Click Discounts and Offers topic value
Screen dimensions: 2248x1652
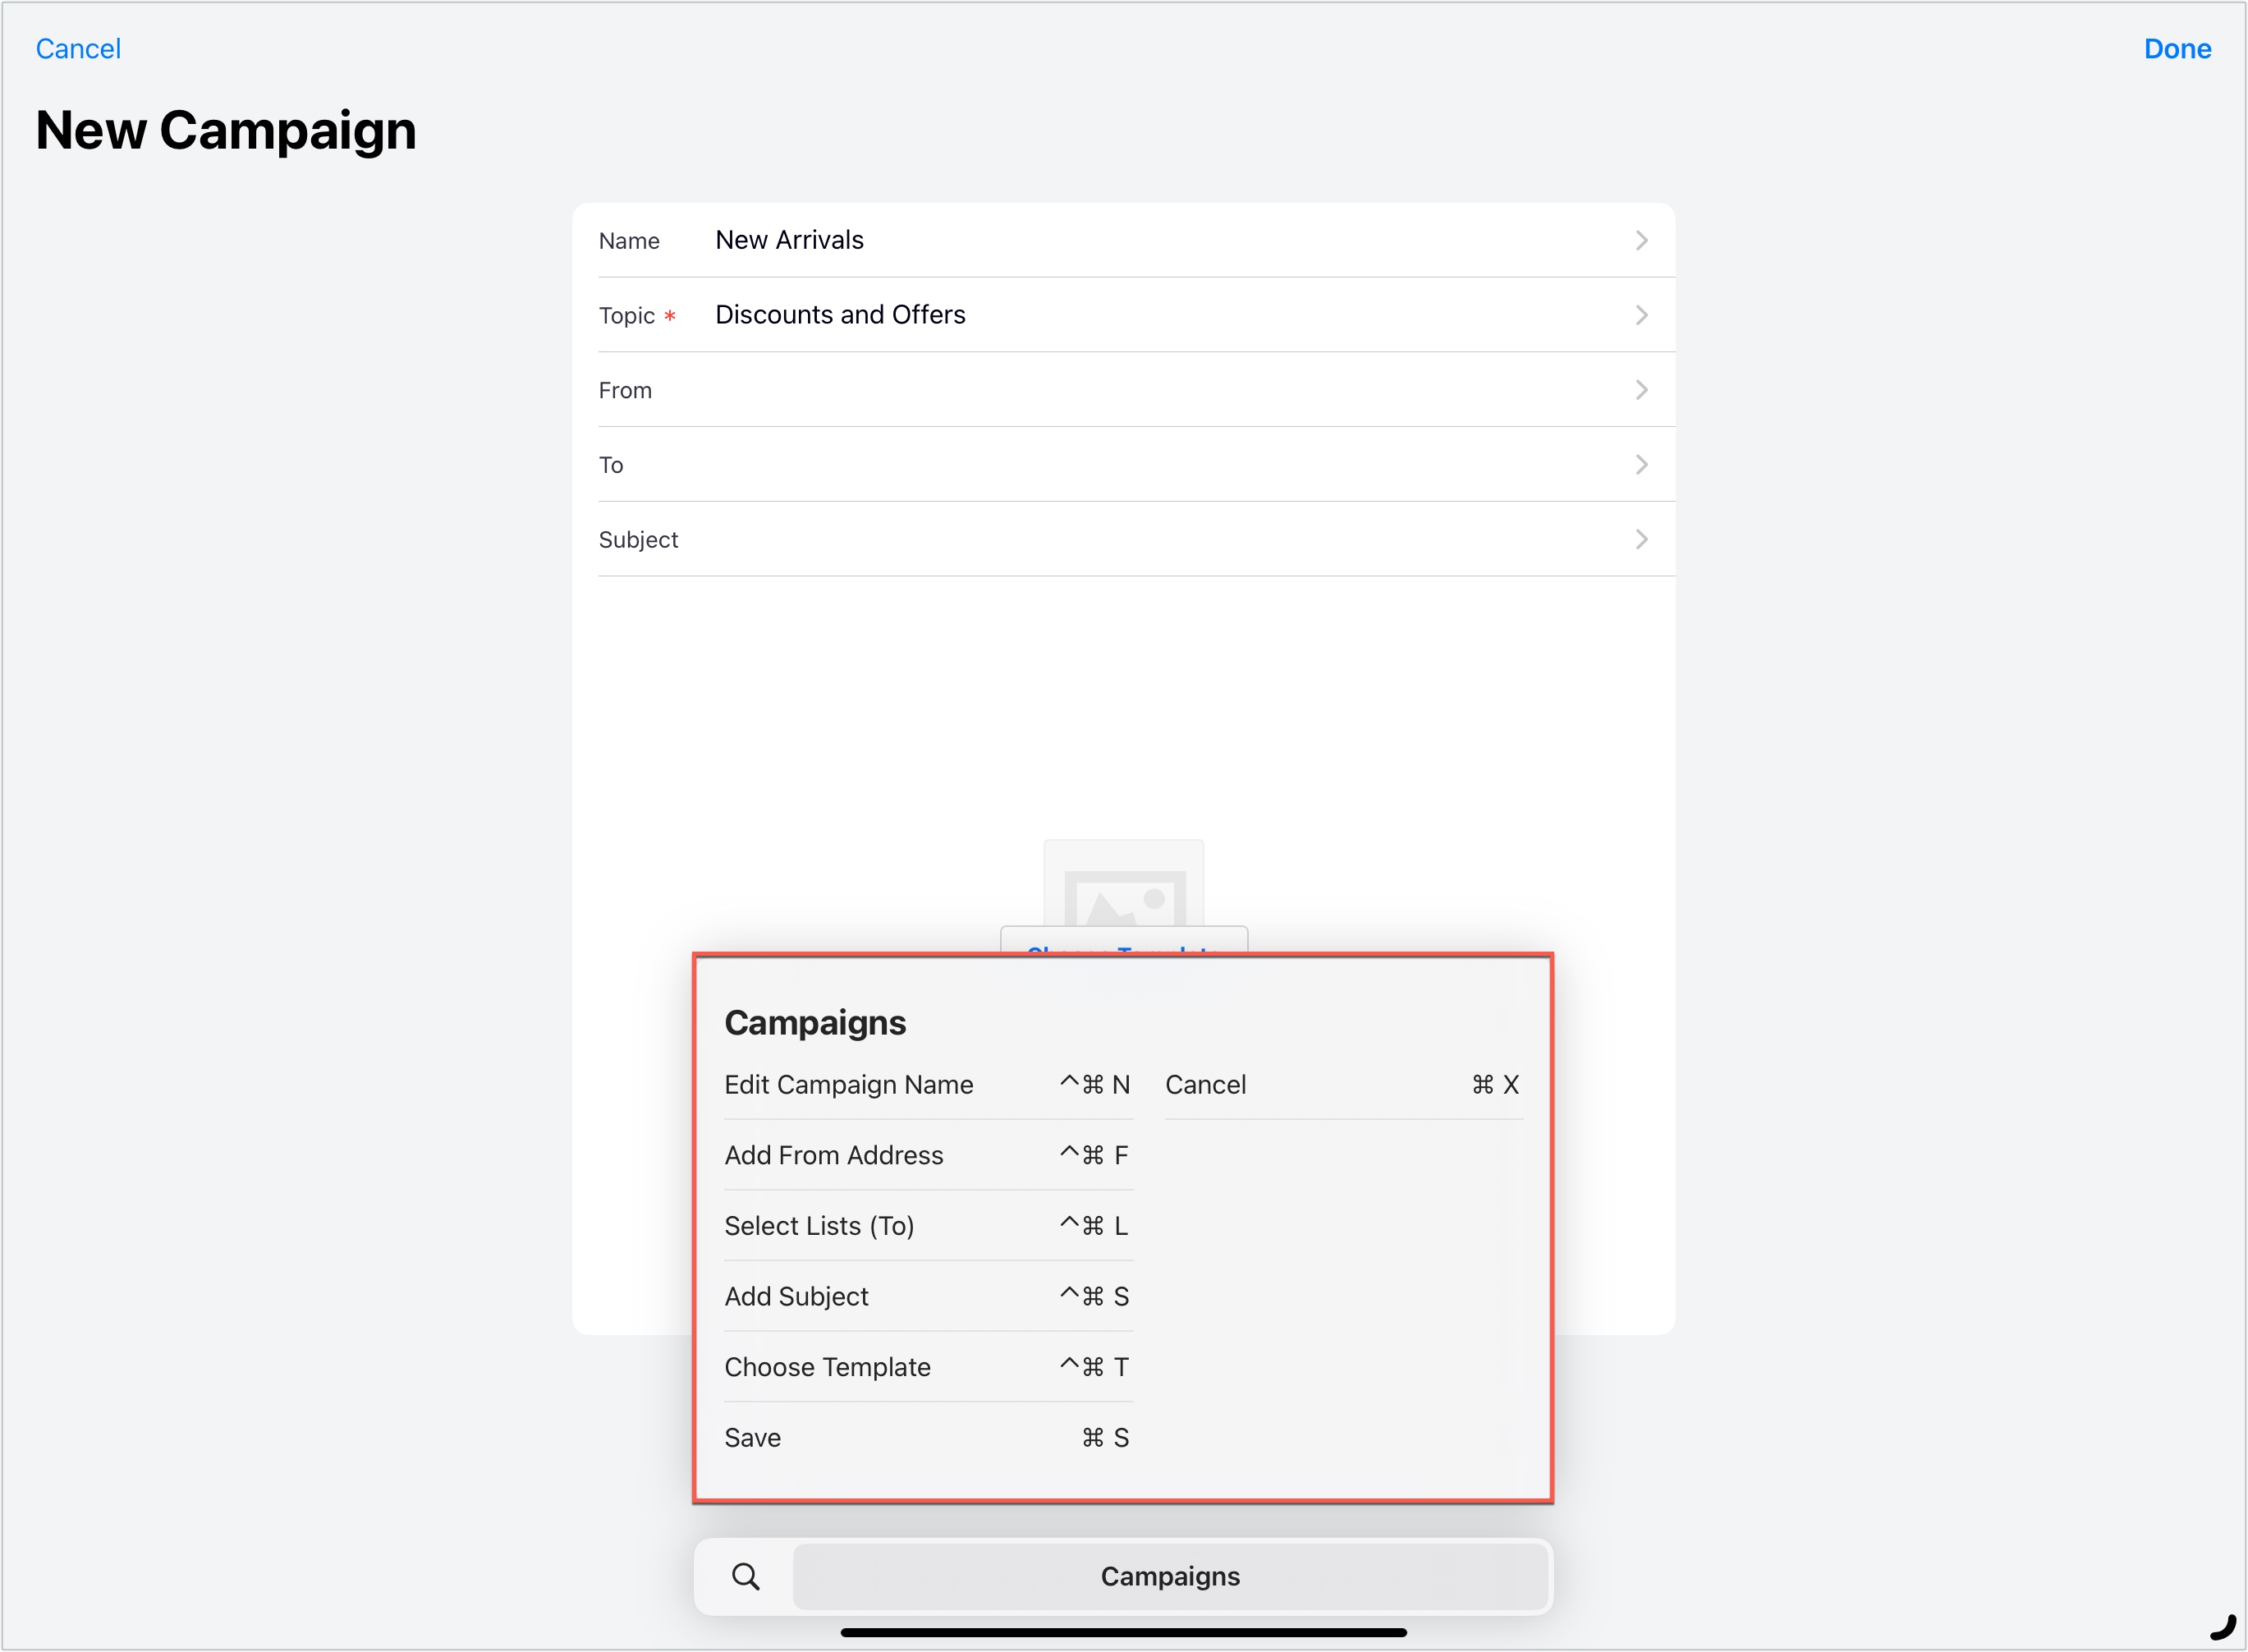(840, 315)
